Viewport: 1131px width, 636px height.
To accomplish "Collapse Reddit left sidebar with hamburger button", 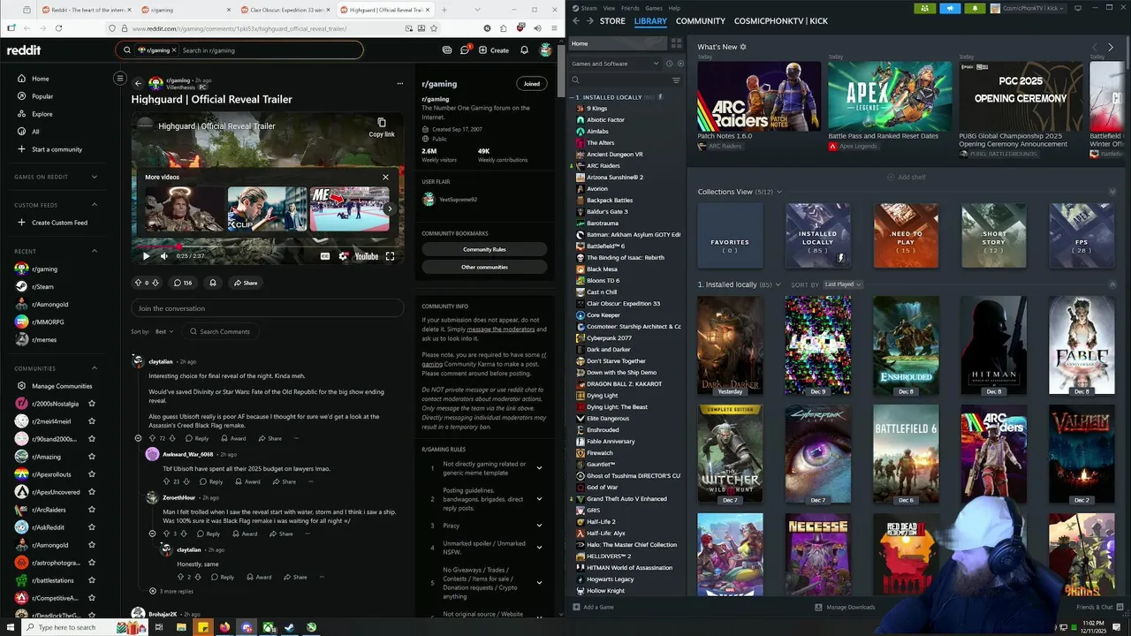I will pyautogui.click(x=120, y=78).
